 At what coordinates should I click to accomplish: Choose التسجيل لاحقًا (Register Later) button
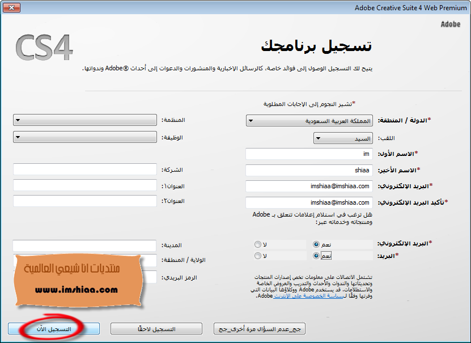[156, 329]
